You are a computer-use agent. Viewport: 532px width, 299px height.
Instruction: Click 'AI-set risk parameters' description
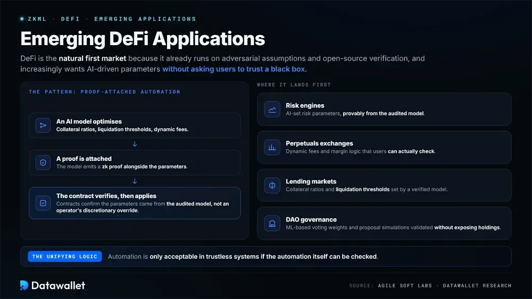355,114
